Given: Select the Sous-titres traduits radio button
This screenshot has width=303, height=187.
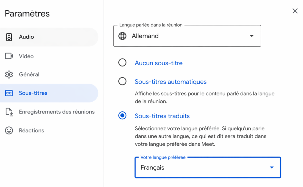Looking at the screenshot, I should point(122,116).
